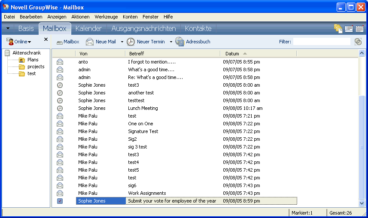Click mail icon of anto's message

[x=60, y=62]
